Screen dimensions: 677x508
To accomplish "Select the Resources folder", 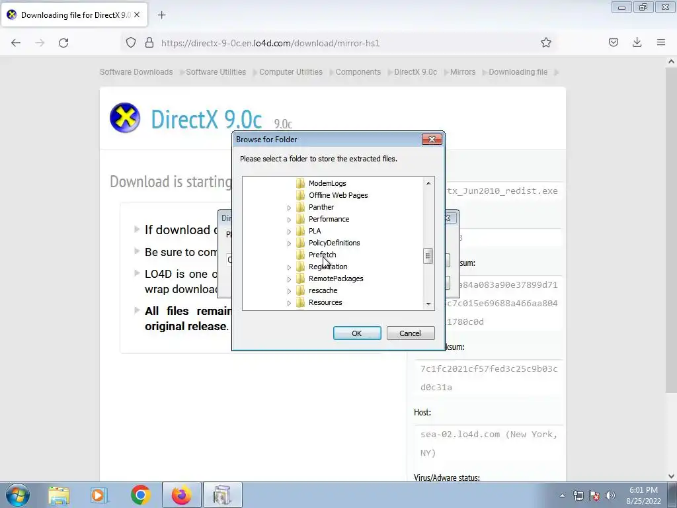I will point(325,302).
